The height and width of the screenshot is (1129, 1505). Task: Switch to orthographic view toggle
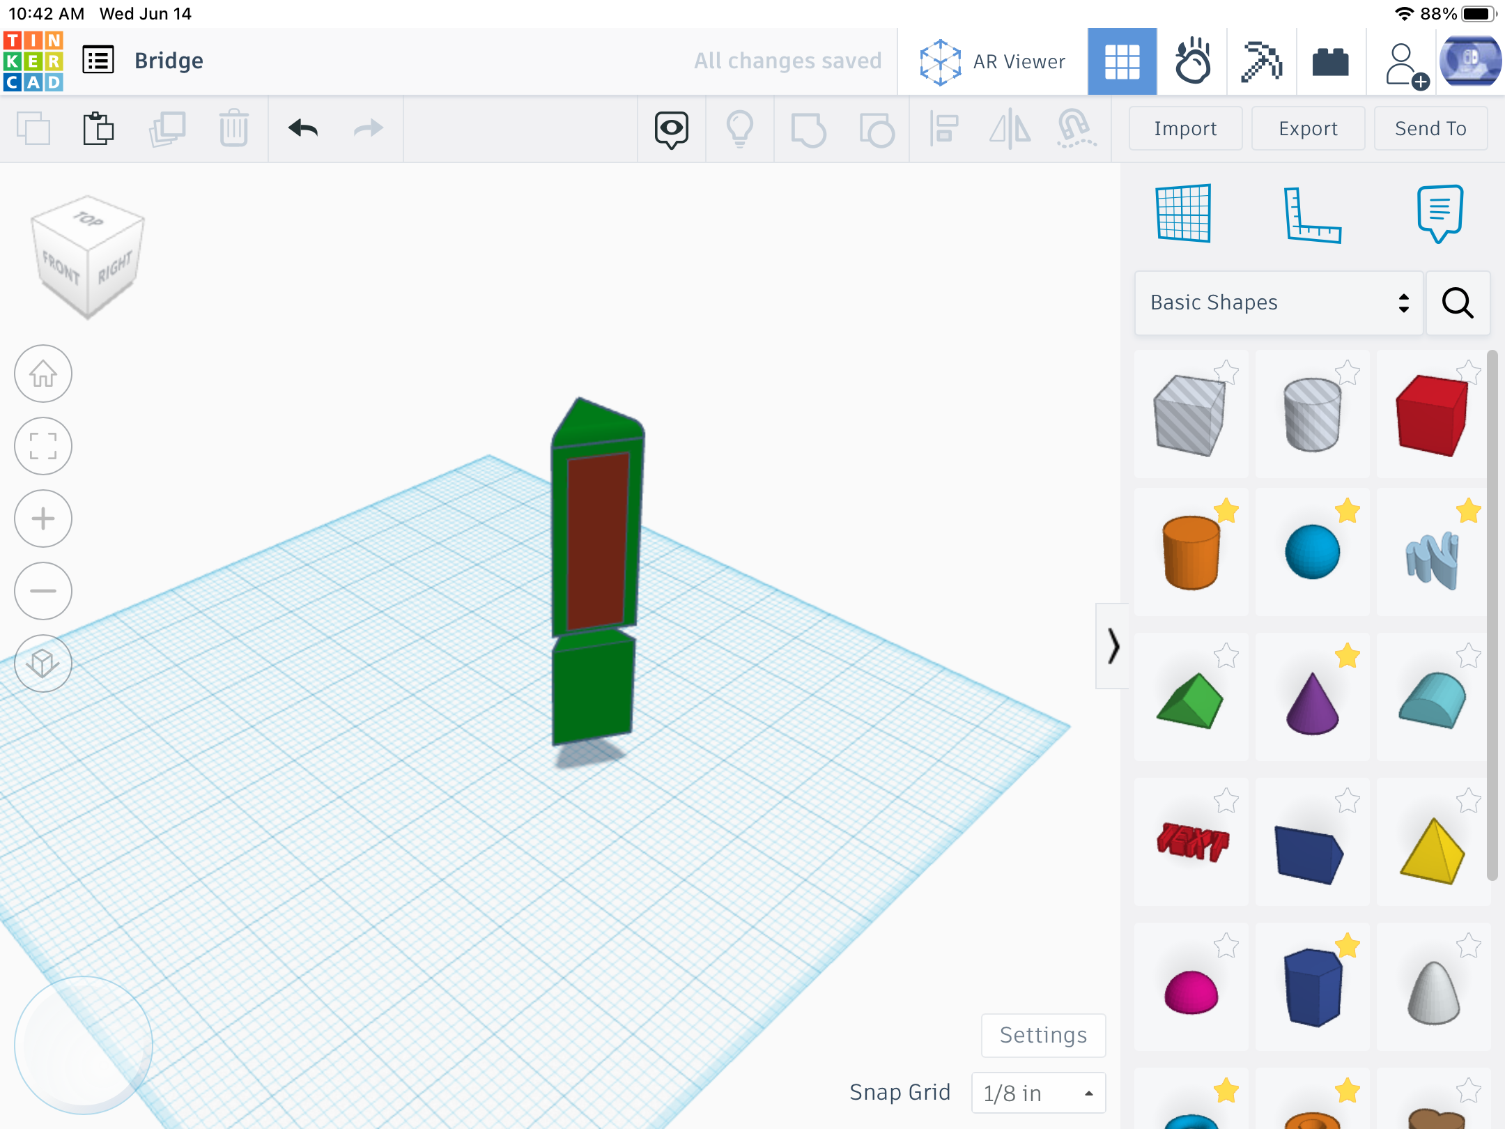(43, 663)
